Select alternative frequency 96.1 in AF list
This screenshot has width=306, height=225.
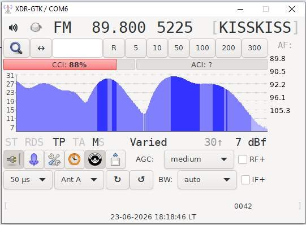pyautogui.click(x=278, y=97)
